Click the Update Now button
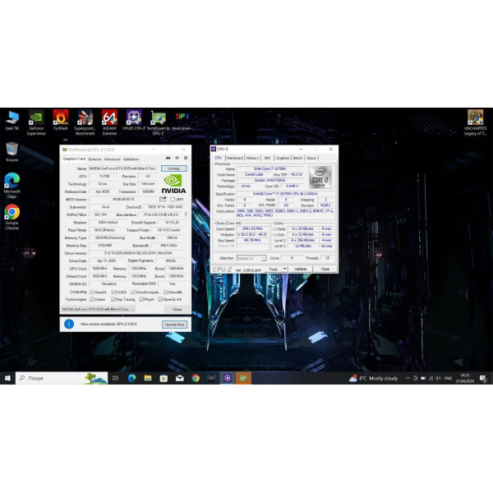The image size is (493, 493). click(175, 325)
